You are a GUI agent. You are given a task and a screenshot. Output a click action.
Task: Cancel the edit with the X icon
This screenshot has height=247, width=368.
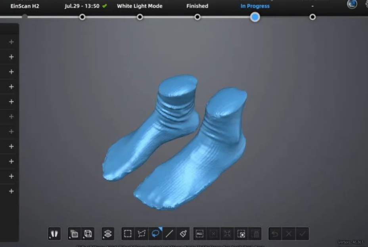click(x=289, y=234)
